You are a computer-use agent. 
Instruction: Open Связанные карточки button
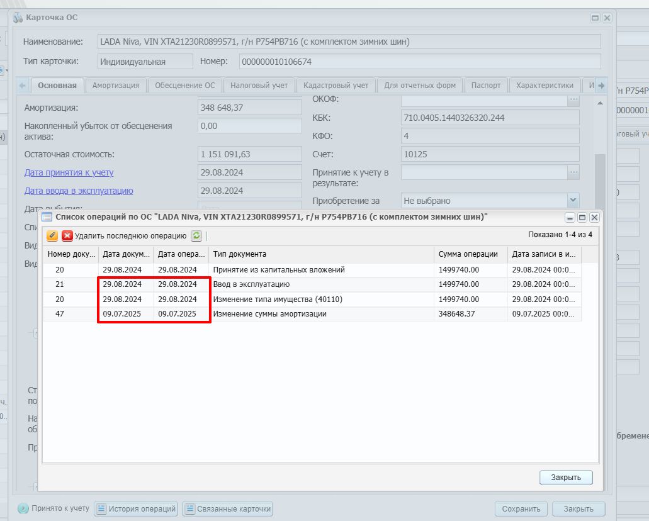(x=228, y=508)
